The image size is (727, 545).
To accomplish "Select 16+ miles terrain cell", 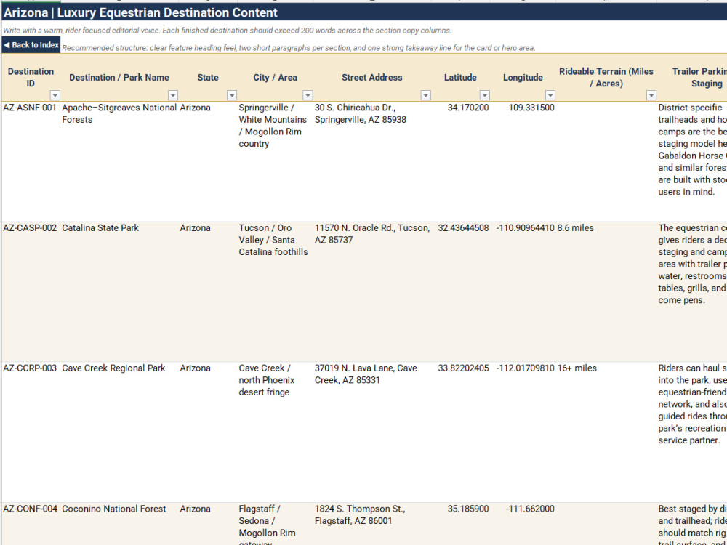I will click(606, 432).
